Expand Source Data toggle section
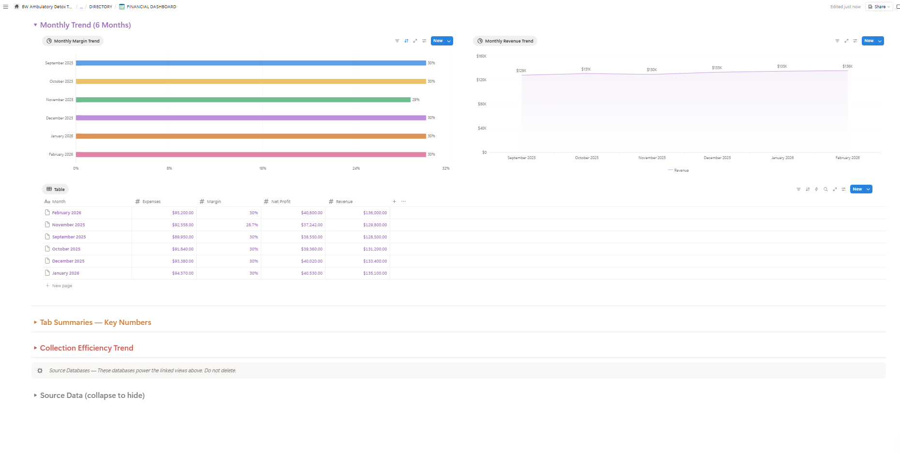Image resolution: width=900 pixels, height=455 pixels. tap(35, 396)
